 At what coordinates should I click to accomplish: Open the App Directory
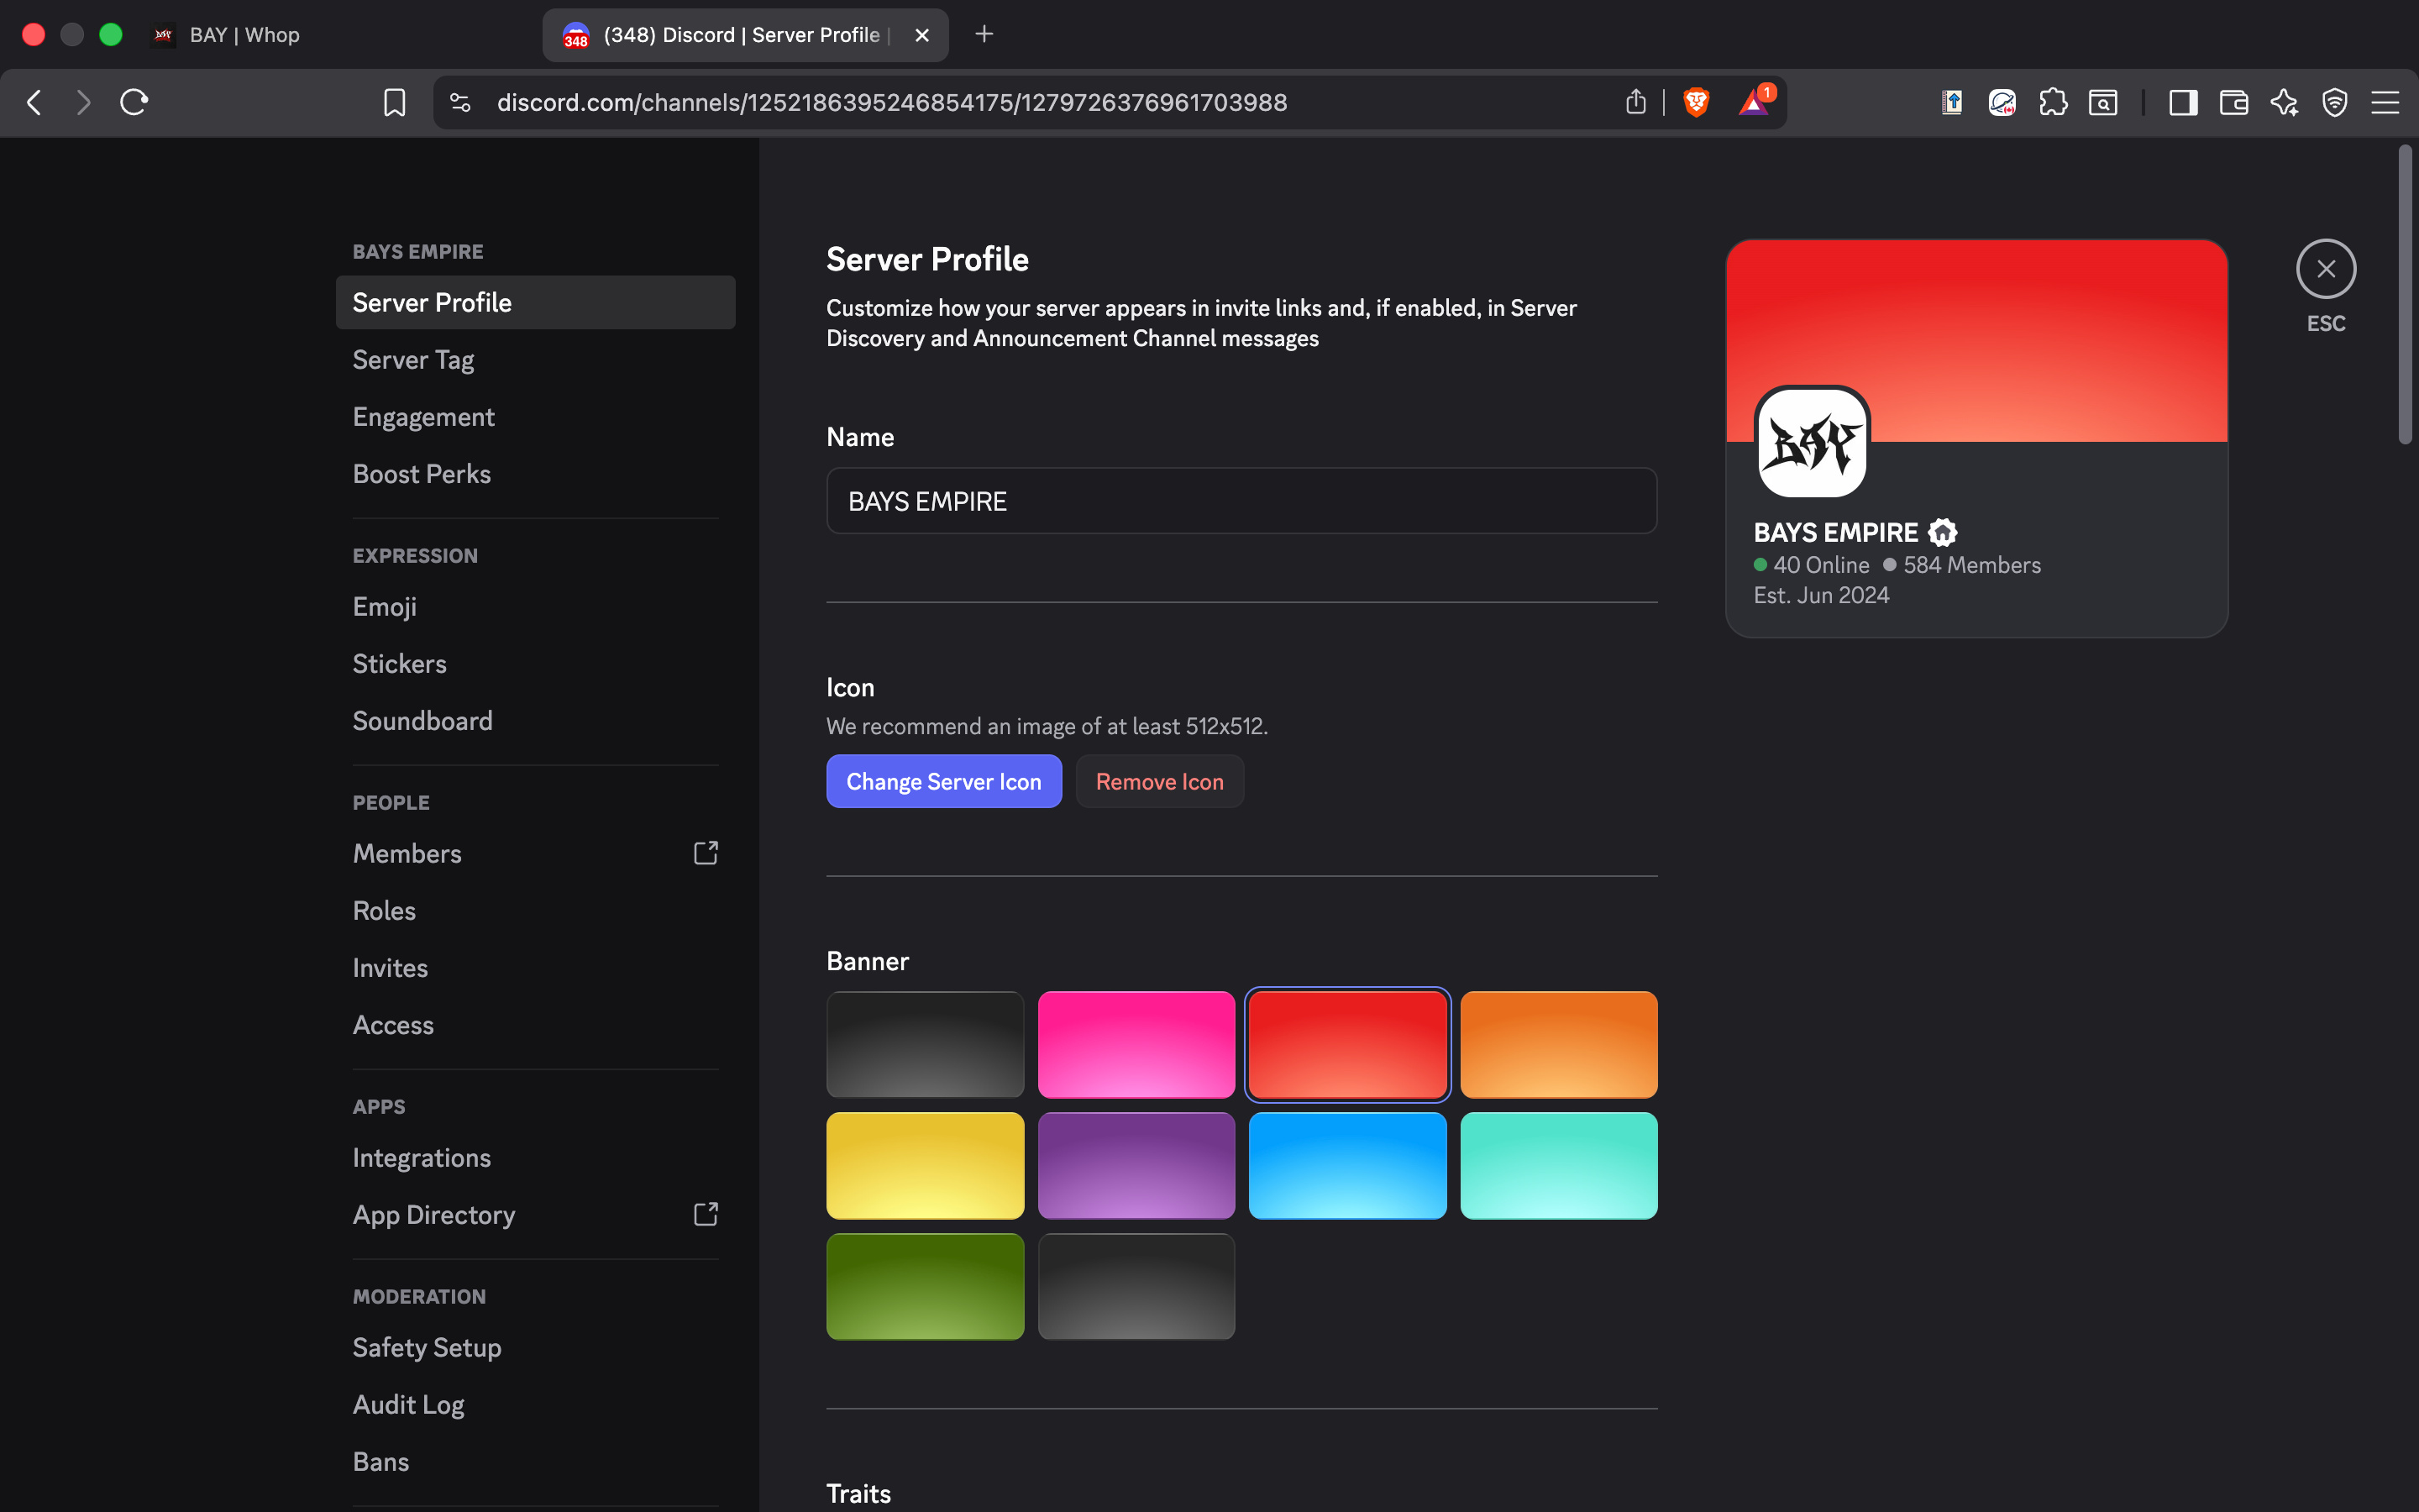tap(536, 1214)
